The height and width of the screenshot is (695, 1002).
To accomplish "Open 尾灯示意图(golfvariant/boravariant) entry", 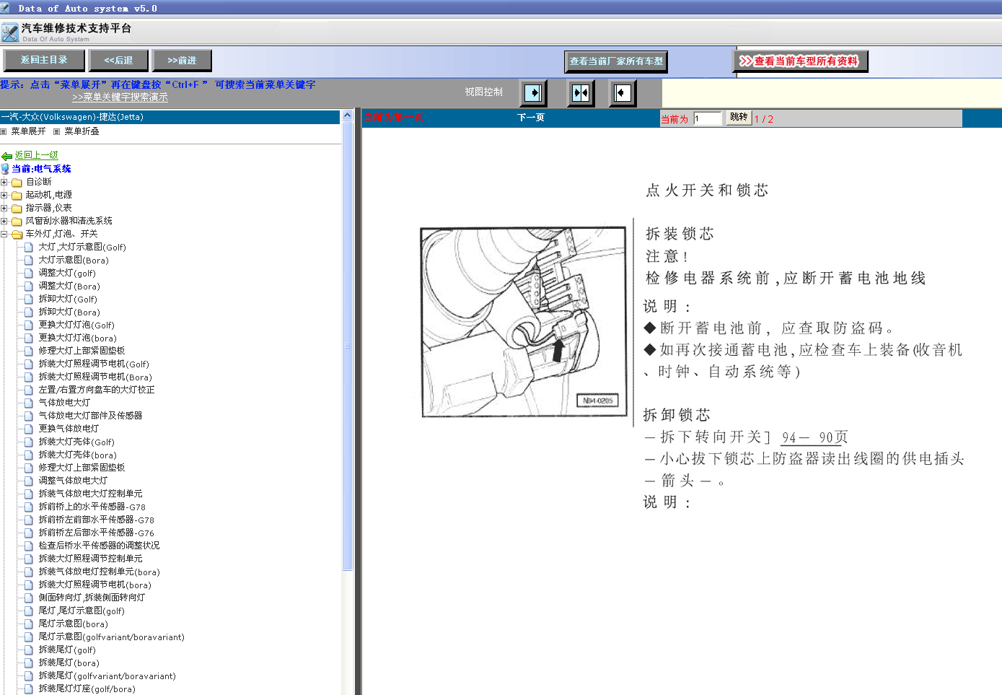I will [111, 637].
